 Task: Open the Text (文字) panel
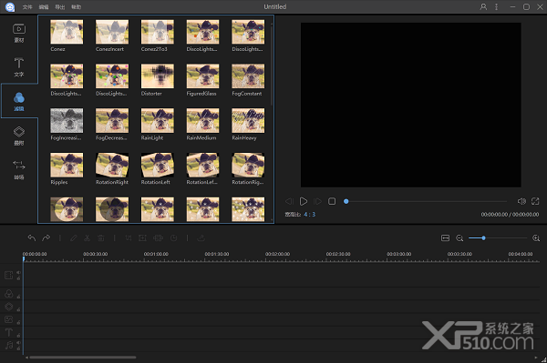tap(19, 67)
